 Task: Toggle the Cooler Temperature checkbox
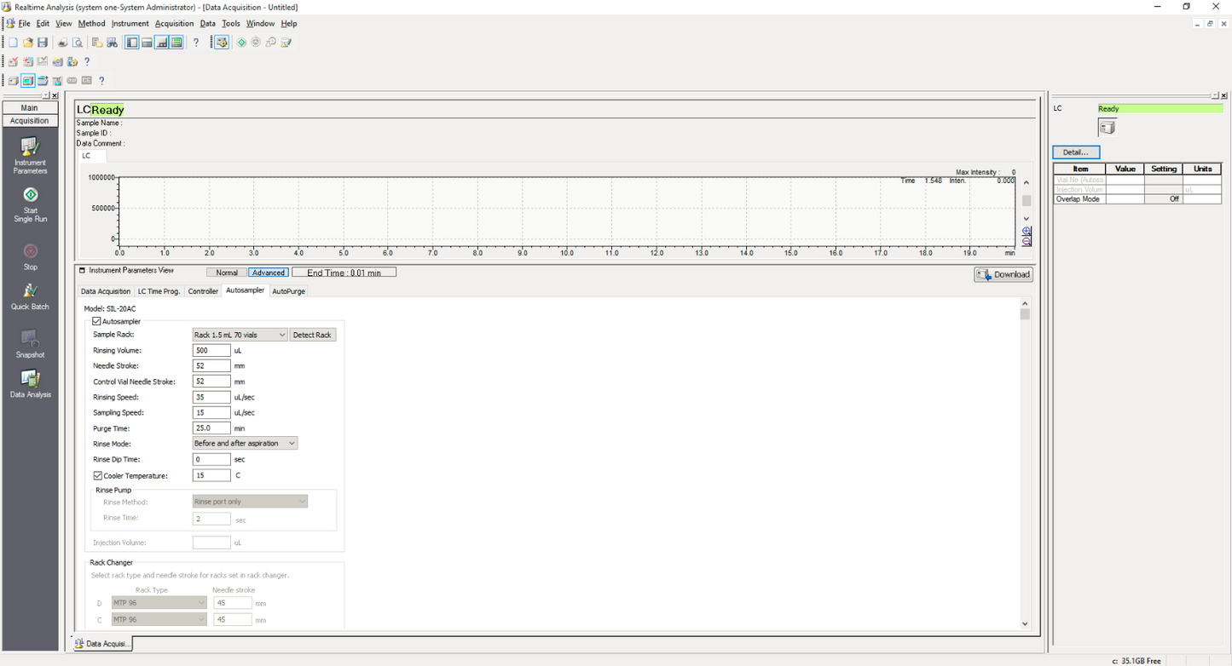(x=98, y=475)
